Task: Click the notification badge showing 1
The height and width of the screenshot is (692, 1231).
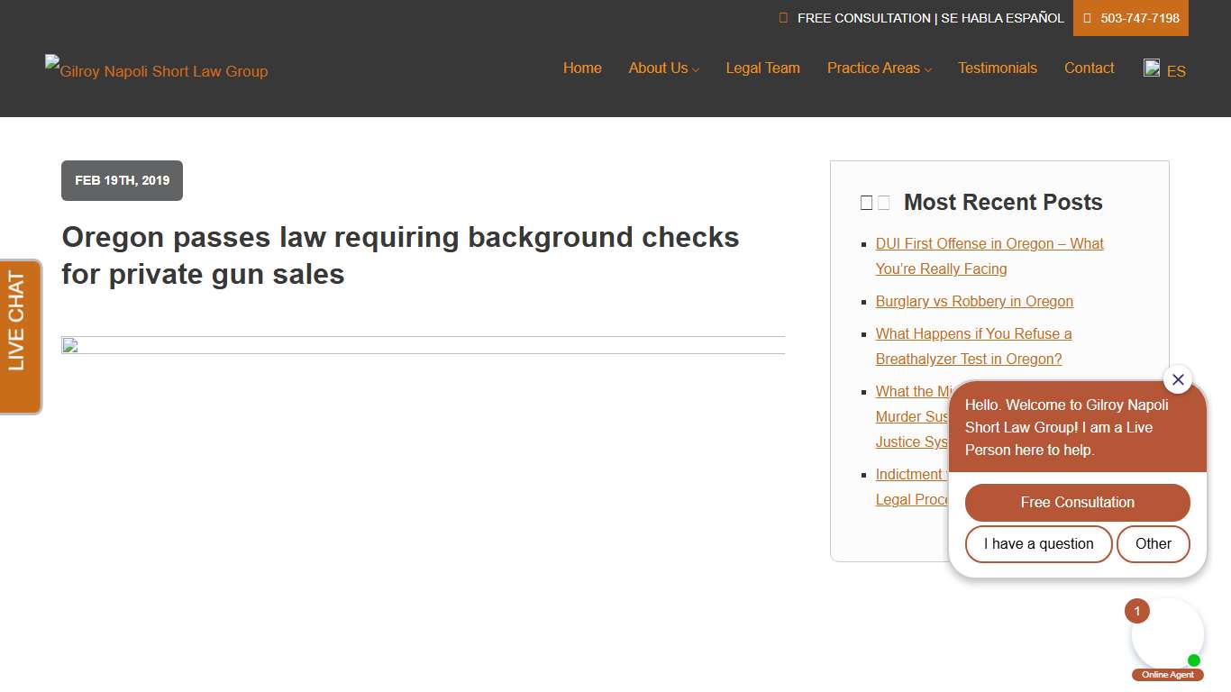Action: [x=1136, y=611]
